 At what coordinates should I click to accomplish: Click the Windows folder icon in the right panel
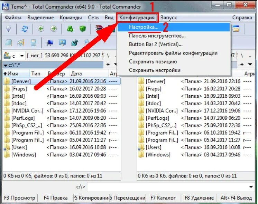[141, 155]
